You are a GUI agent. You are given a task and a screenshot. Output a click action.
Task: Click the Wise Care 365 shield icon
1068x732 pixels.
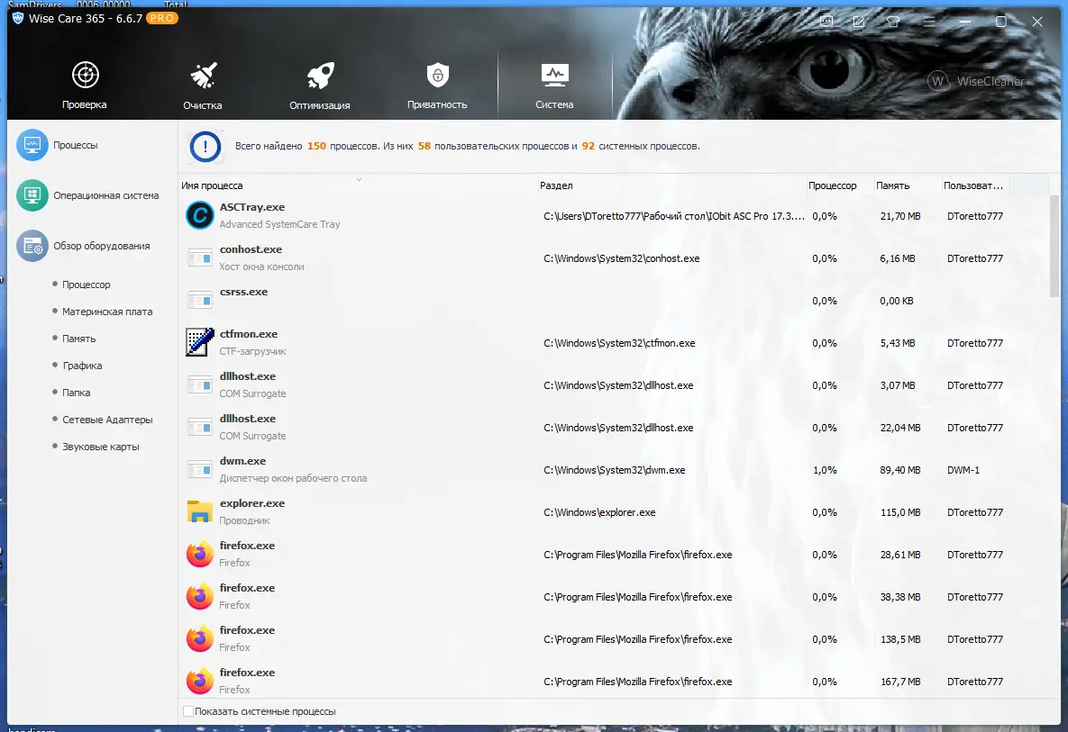tap(18, 18)
